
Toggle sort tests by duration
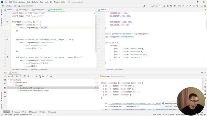click(x=20, y=76)
